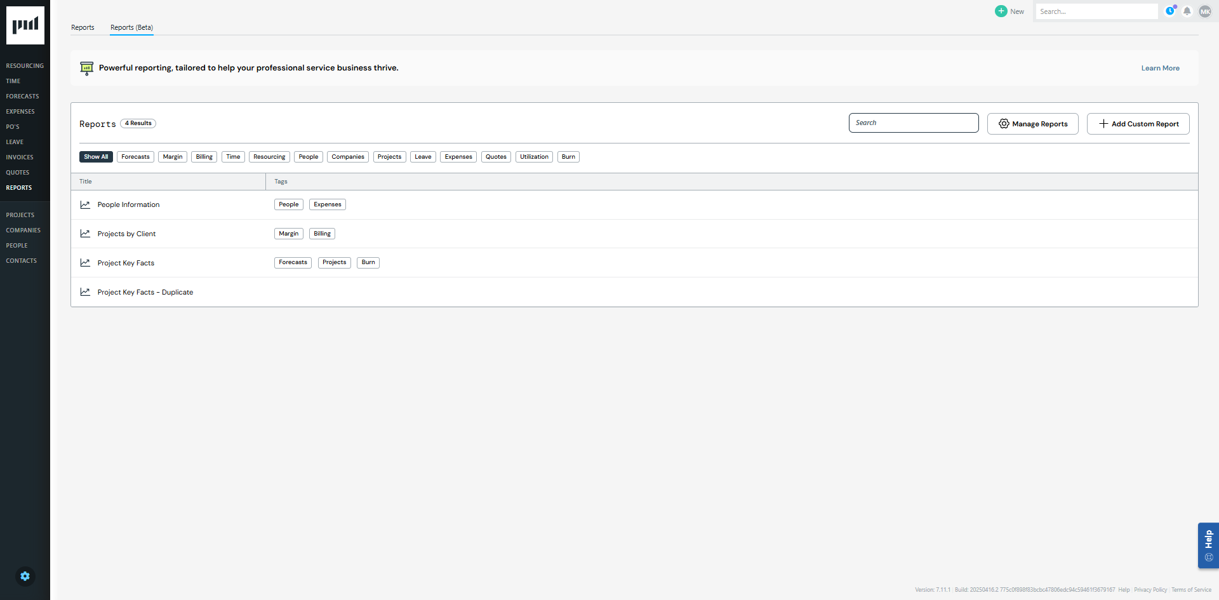Open the timer clock icon
The height and width of the screenshot is (600, 1219).
pos(1170,11)
